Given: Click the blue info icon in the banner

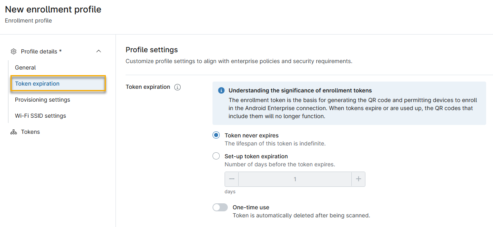Looking at the screenshot, I should pos(221,91).
